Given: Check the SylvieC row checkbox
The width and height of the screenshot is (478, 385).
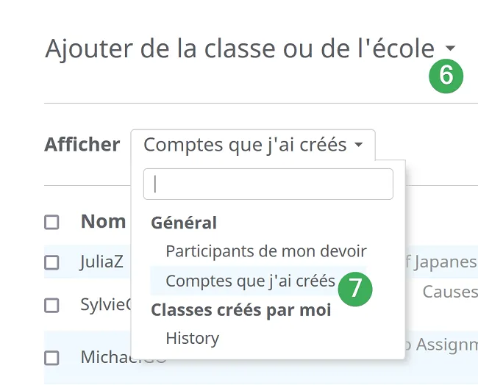Looking at the screenshot, I should (x=51, y=306).
